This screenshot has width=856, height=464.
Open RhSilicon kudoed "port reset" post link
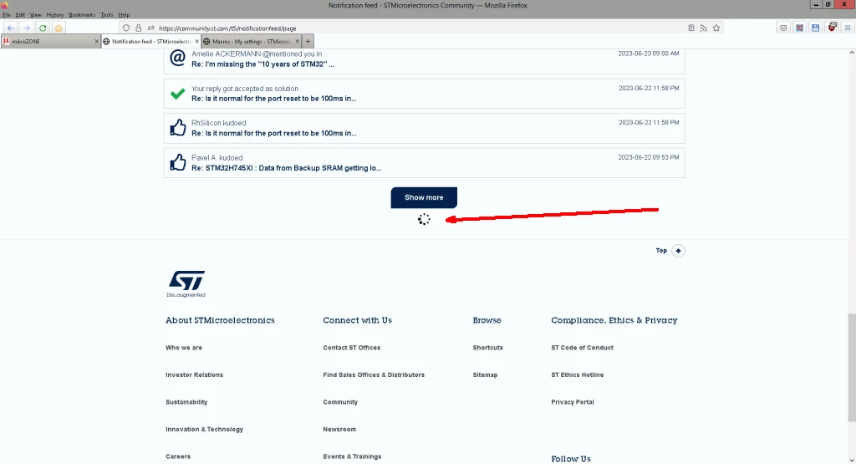coord(273,133)
